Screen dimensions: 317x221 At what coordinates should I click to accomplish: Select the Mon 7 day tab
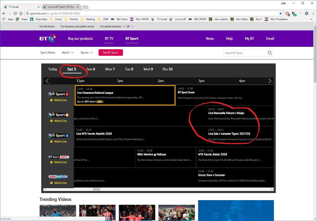(110, 69)
